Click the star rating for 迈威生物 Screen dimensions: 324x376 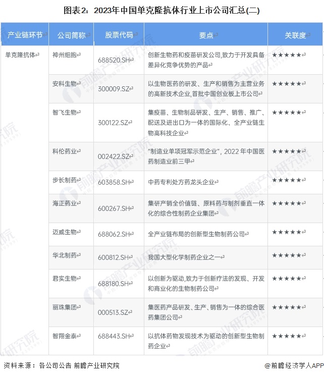287,232
